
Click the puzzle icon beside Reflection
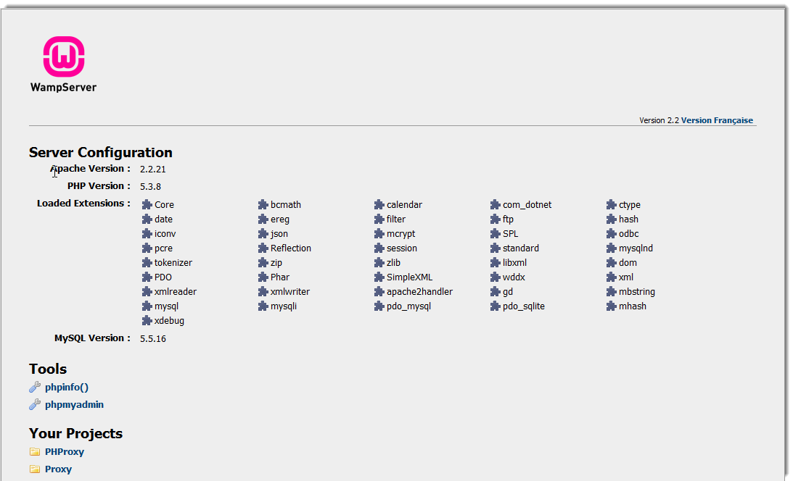point(263,248)
